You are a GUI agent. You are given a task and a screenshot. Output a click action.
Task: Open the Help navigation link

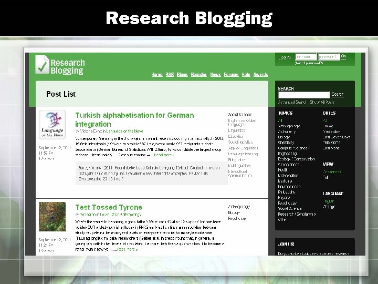246,75
